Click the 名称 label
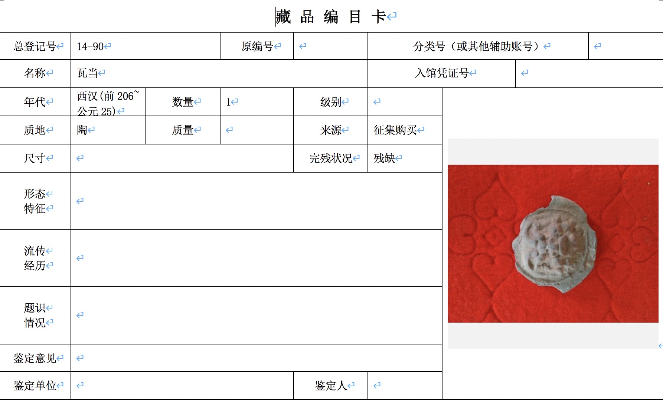The image size is (663, 400). coord(35,73)
